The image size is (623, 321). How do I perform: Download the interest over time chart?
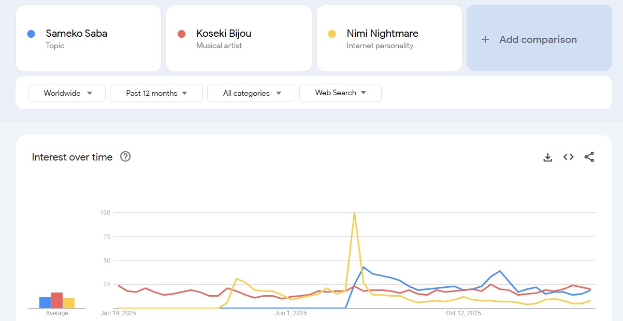point(547,157)
